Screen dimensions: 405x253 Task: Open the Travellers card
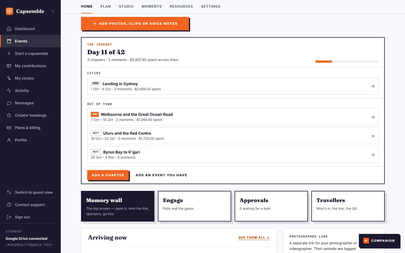pyautogui.click(x=348, y=206)
